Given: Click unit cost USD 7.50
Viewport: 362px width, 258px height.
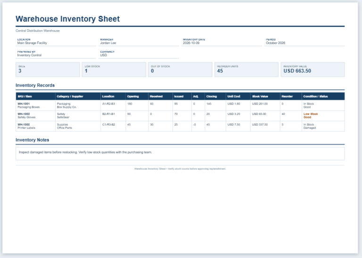Looking at the screenshot, I should [234, 124].
